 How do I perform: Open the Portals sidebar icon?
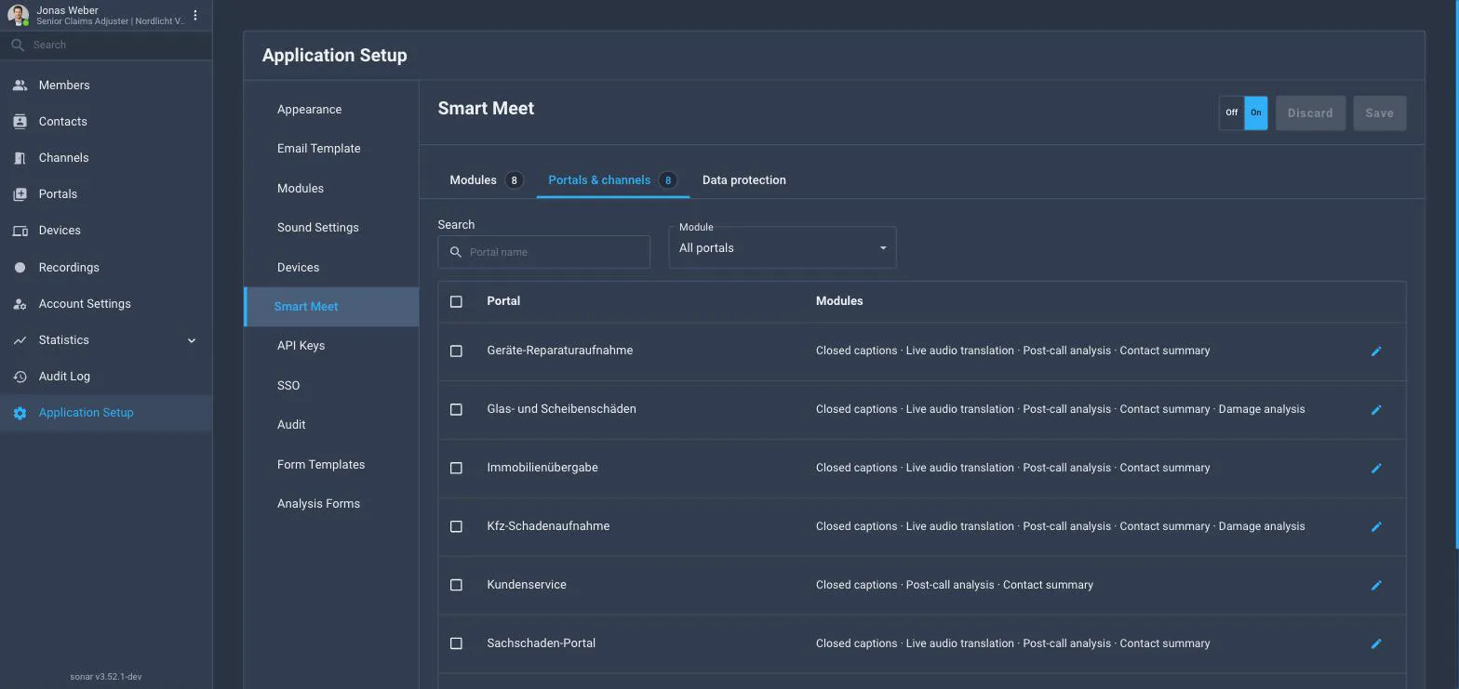coord(20,194)
